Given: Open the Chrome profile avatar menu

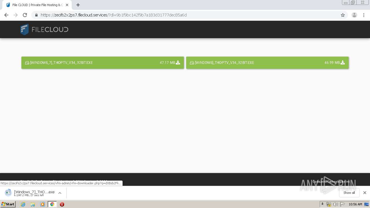Looking at the screenshot, I should point(354,15).
